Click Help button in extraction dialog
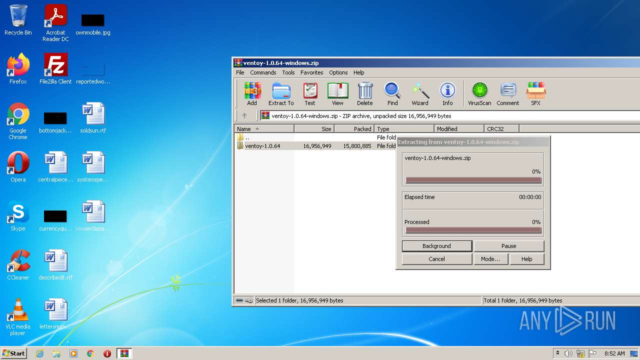Image resolution: width=640 pixels, height=360 pixels. click(526, 259)
